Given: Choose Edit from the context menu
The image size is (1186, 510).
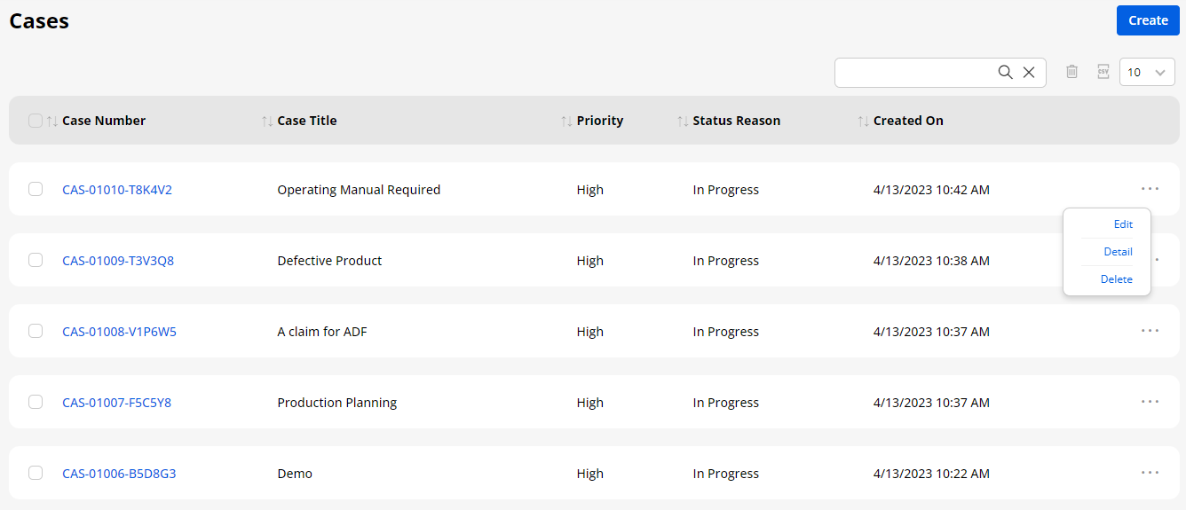Looking at the screenshot, I should (1122, 224).
